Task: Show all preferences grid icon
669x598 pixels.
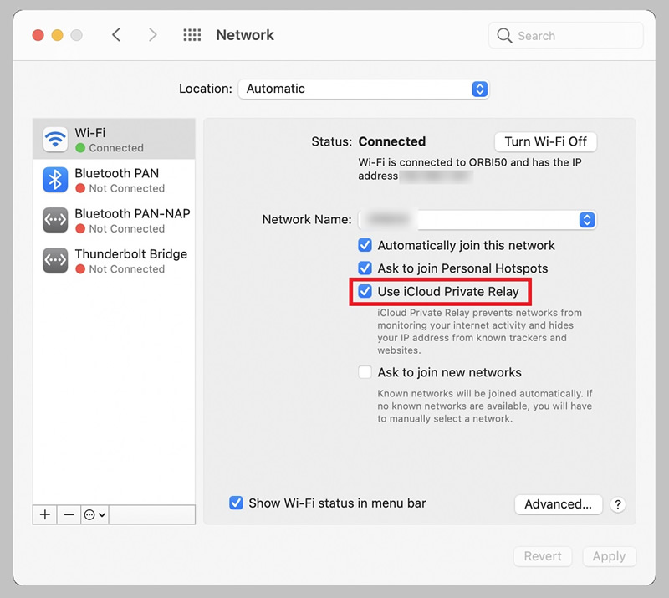Action: coord(192,35)
